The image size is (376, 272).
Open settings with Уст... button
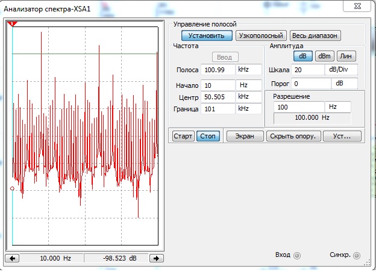point(342,136)
